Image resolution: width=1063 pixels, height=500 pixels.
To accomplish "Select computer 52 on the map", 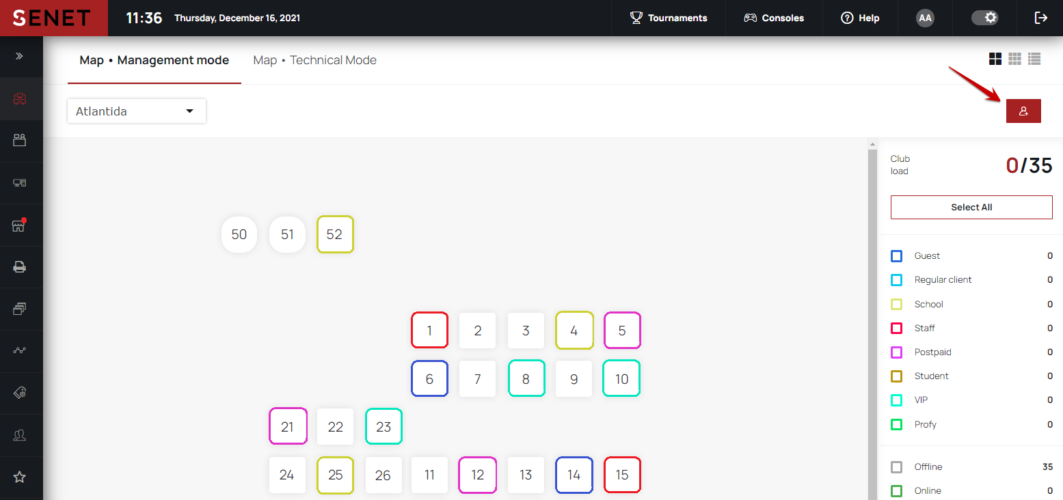I will (335, 234).
